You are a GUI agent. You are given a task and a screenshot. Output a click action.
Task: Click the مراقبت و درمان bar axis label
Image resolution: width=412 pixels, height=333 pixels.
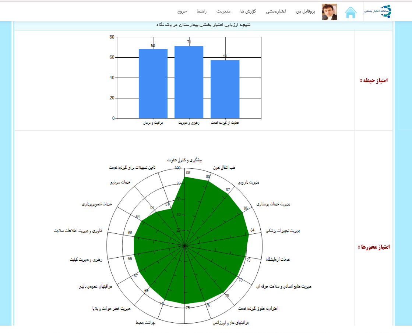pos(153,123)
